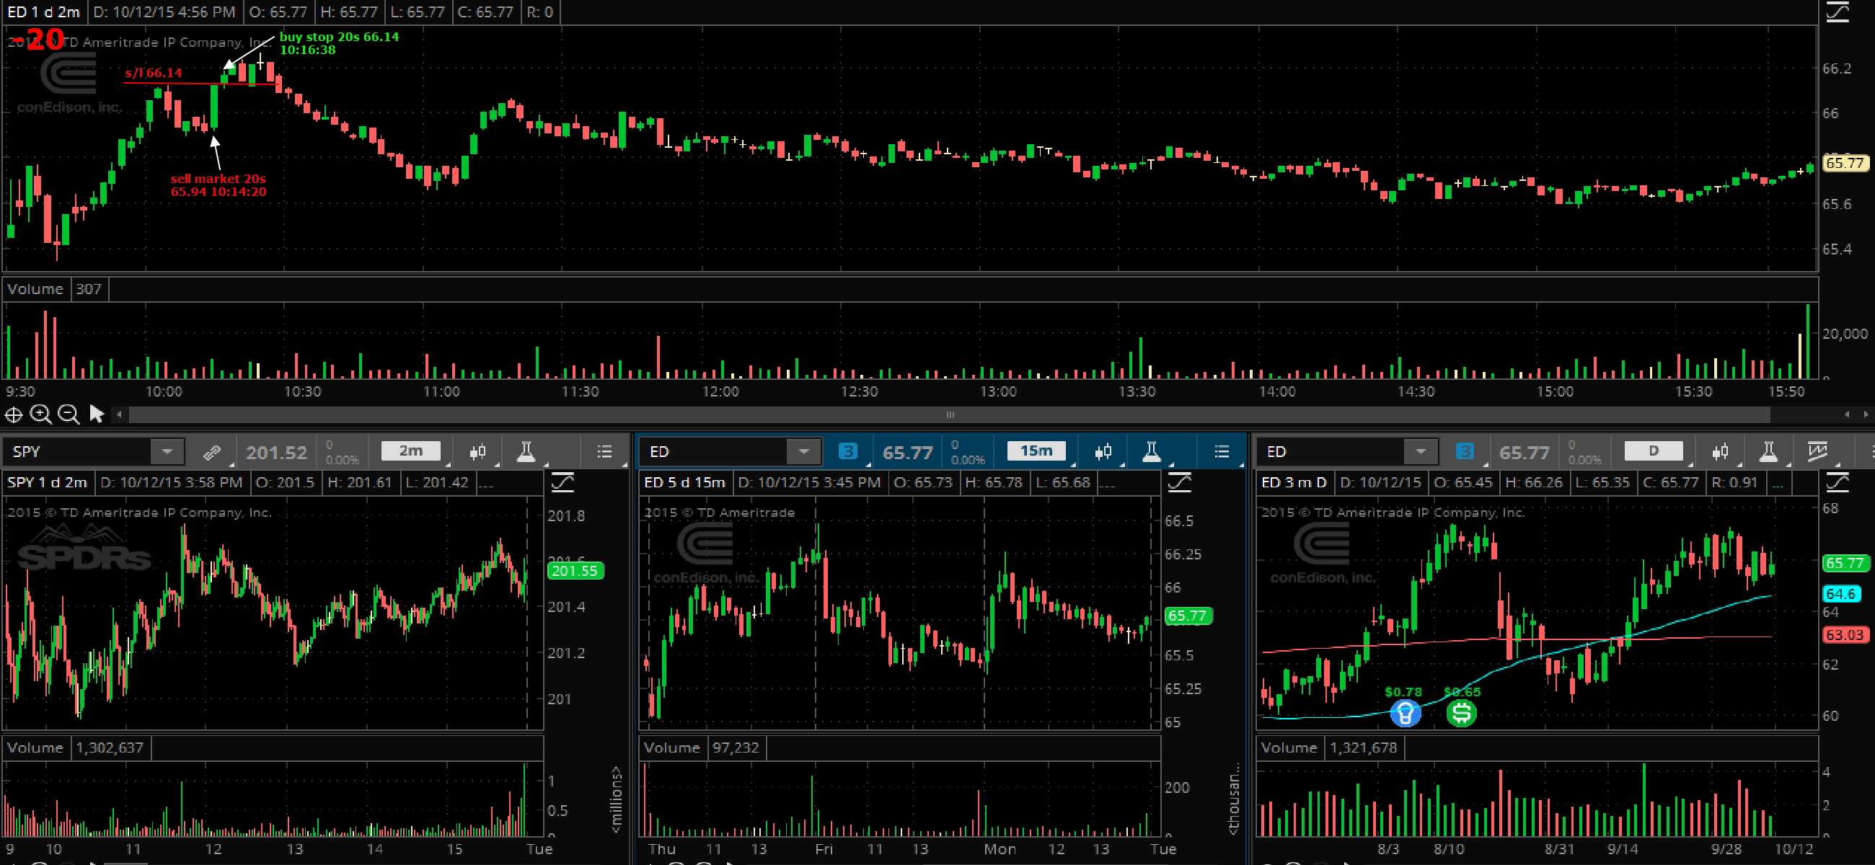This screenshot has width=1875, height=865.
Task: Open studies flask icon in ED 15m panel
Action: coord(1151,453)
